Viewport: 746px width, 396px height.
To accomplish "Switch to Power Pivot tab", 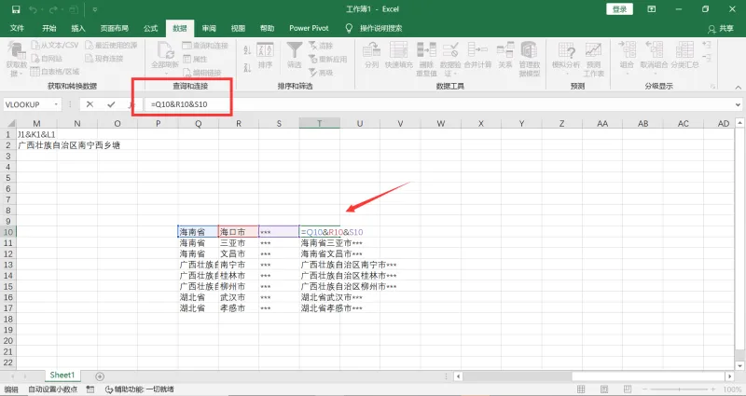I will point(309,28).
